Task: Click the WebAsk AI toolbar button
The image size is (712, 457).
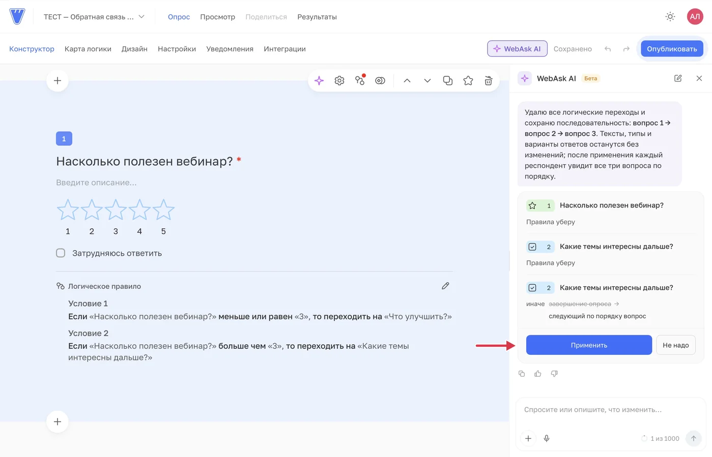Action: coord(517,49)
